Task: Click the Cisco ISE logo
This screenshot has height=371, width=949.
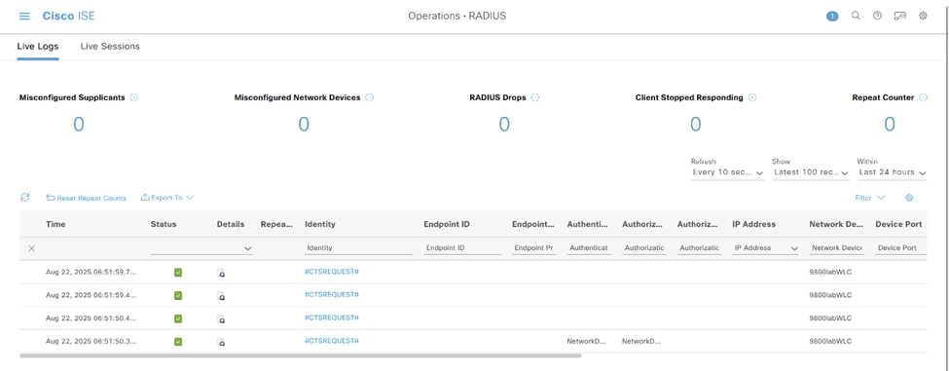Action: click(68, 17)
